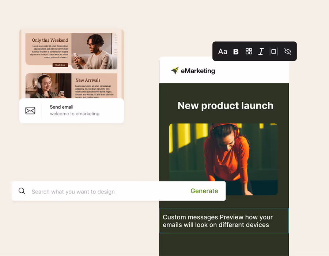Toggle bold formatting with B icon

[x=236, y=52]
